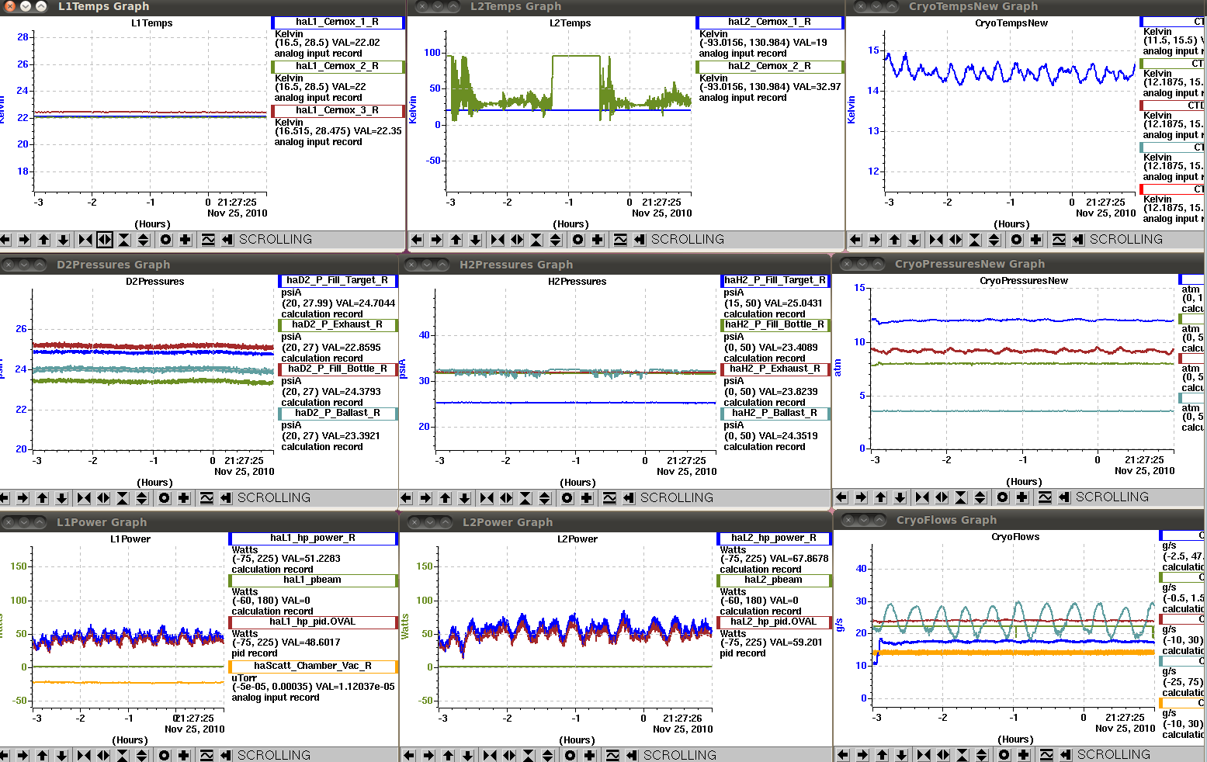
Task: Select haD2_P_Exhaust_R legend entry
Action: pyautogui.click(x=338, y=325)
